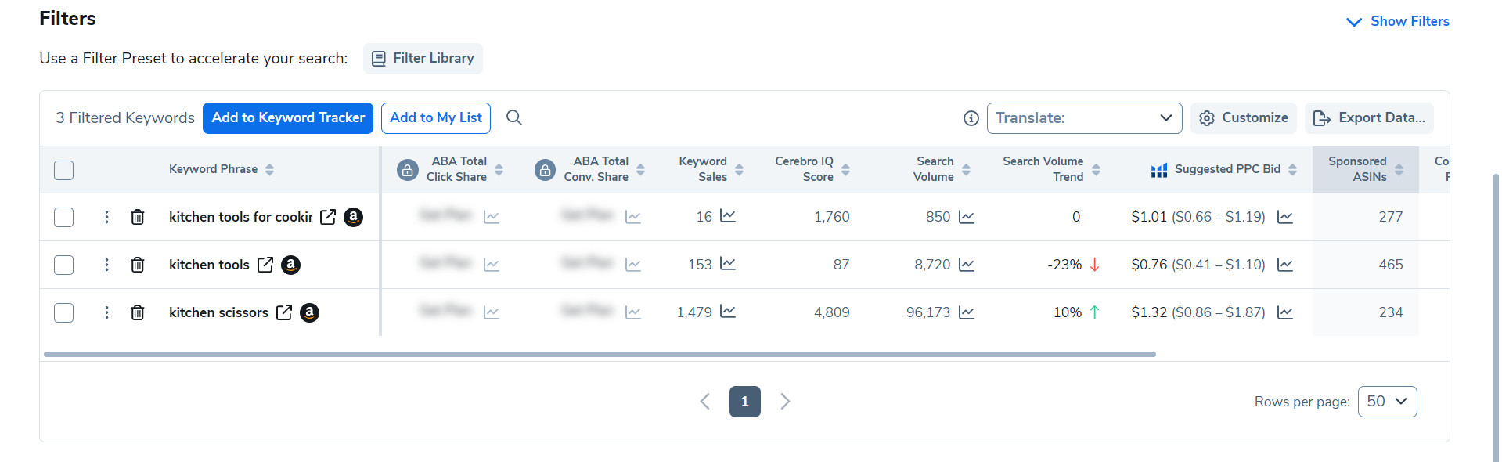Click the 4,809 Cerebro IQ Score value
The width and height of the screenshot is (1502, 462).
(832, 312)
